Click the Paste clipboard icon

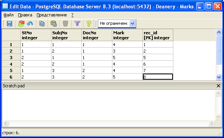click(x=54, y=24)
